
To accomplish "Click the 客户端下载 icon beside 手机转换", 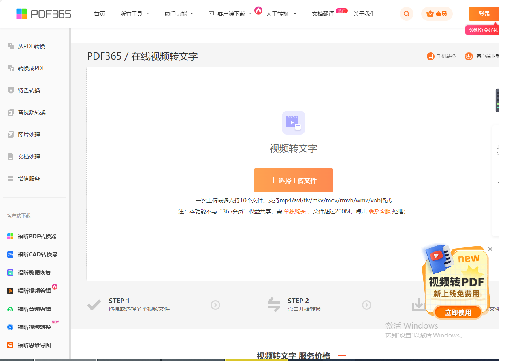I will [x=469, y=56].
